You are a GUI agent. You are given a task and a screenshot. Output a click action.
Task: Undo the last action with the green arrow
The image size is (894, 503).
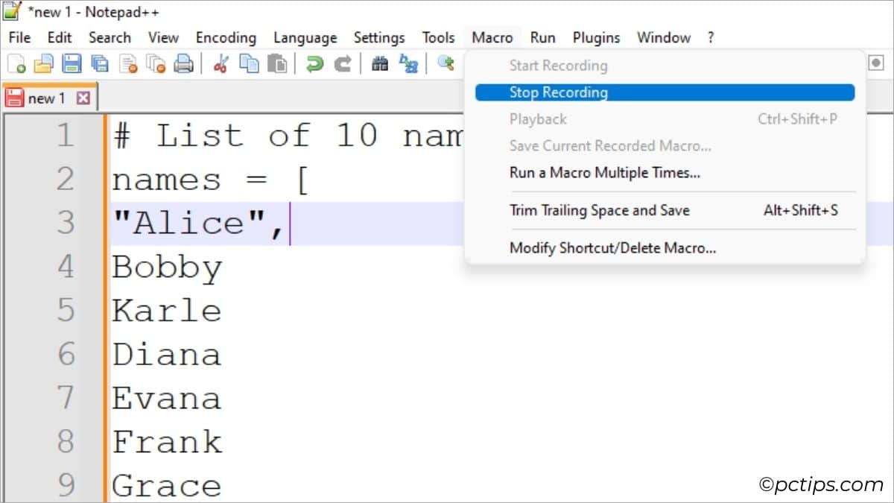pos(315,64)
